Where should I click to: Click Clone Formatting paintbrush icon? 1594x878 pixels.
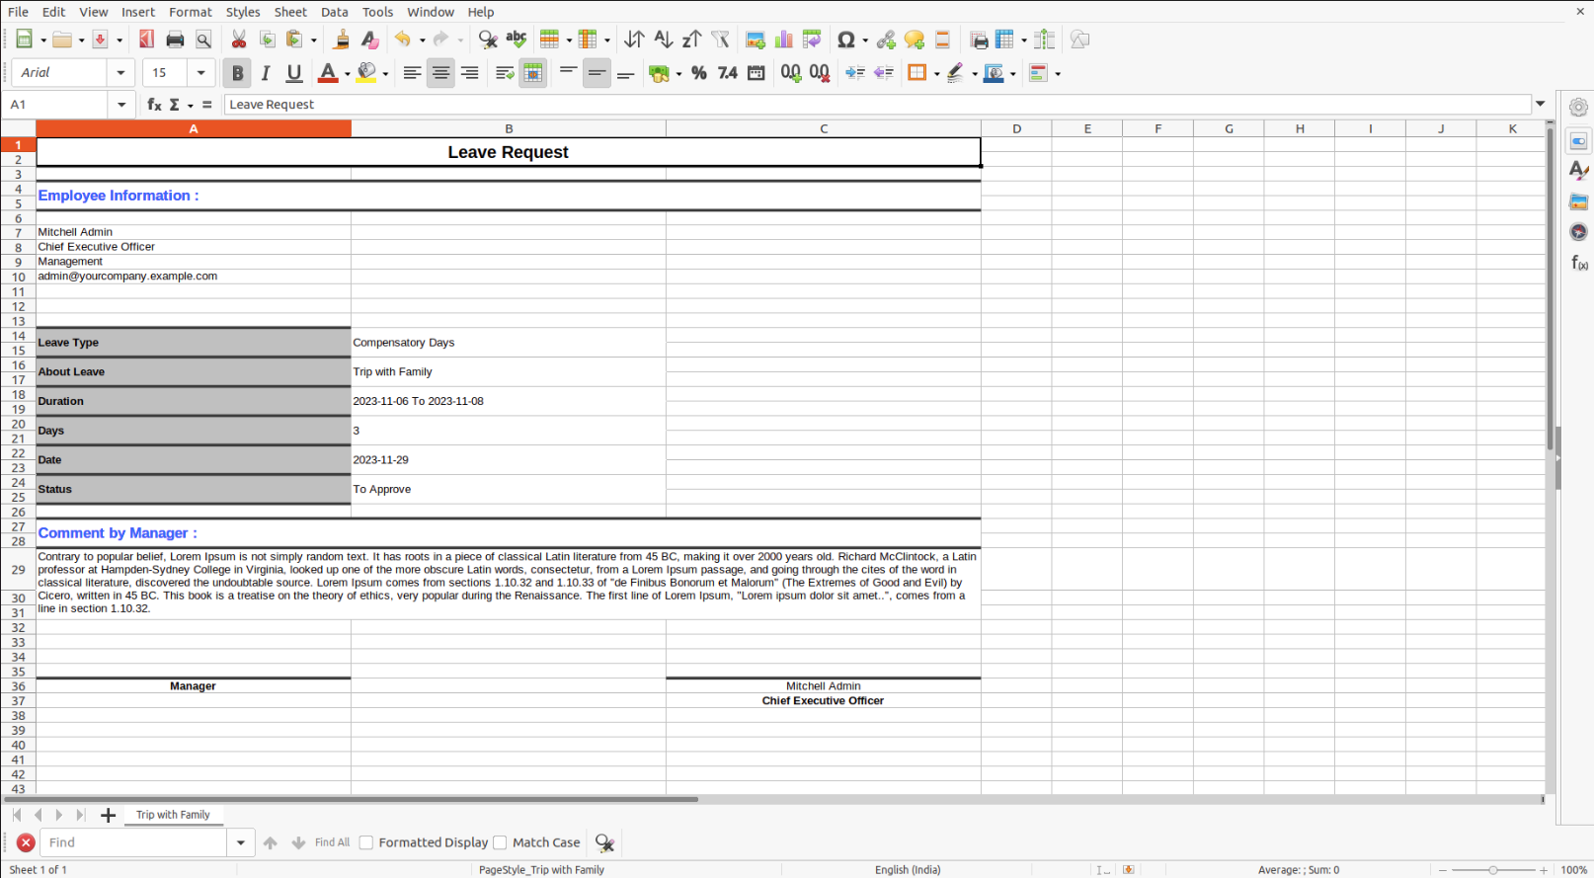342,40
